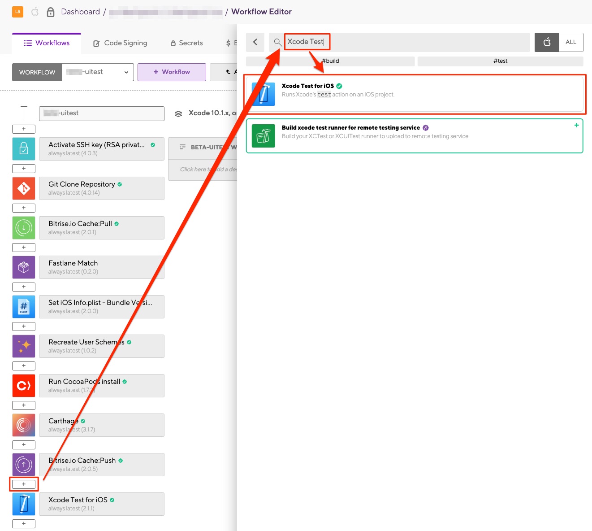Screen dimensions: 592x531
Task: Open the Fastlane Match step icon
Action: click(24, 267)
